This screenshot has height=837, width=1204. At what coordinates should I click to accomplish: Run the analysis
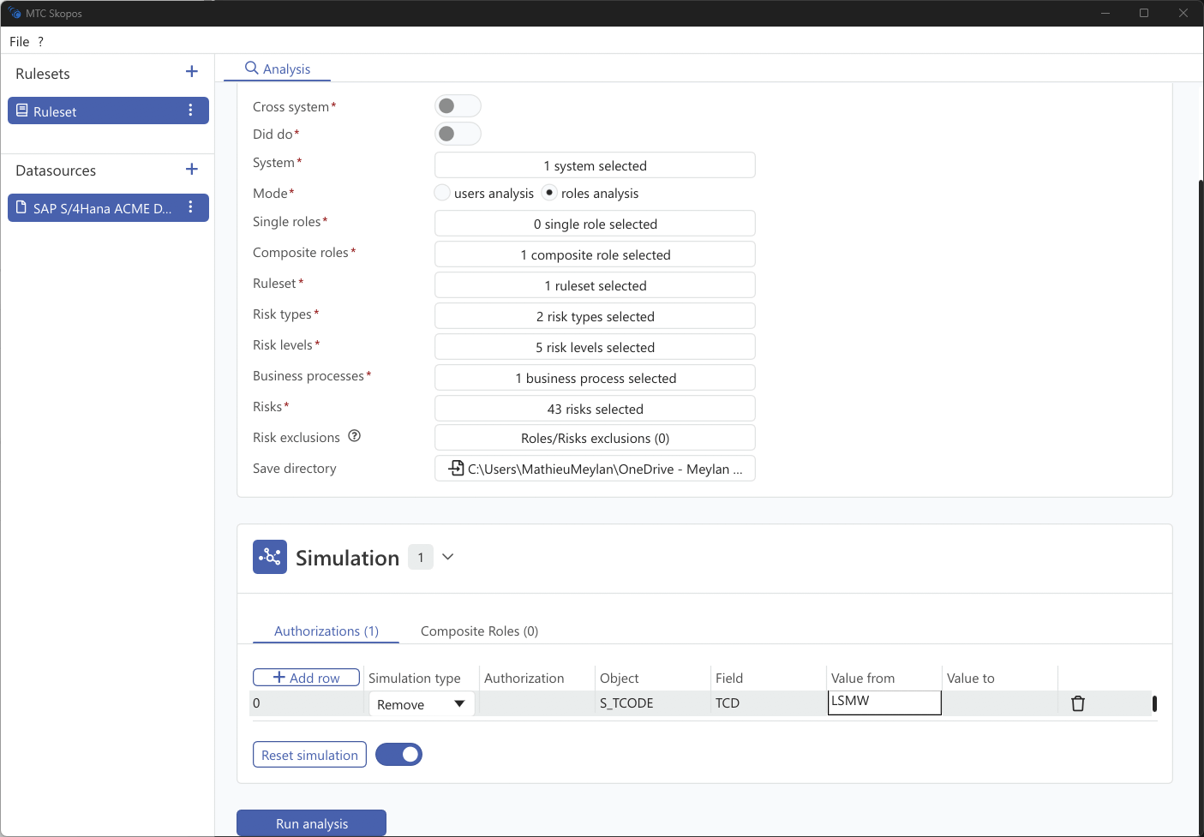tap(310, 822)
